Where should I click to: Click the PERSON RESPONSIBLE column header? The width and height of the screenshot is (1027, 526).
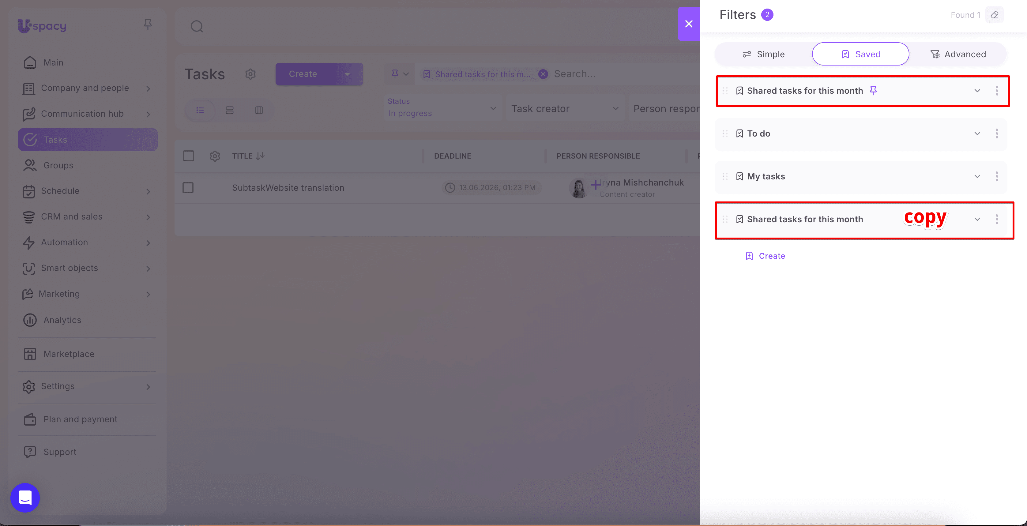(x=598, y=156)
